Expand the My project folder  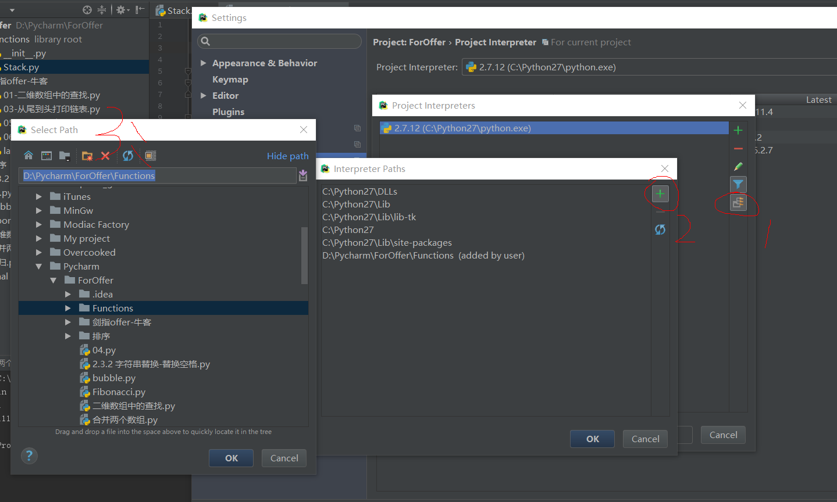(x=39, y=238)
